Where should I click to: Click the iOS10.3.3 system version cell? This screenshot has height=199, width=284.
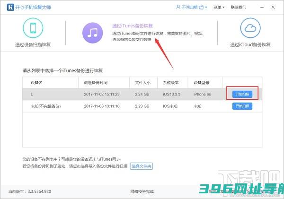[x=171, y=94]
